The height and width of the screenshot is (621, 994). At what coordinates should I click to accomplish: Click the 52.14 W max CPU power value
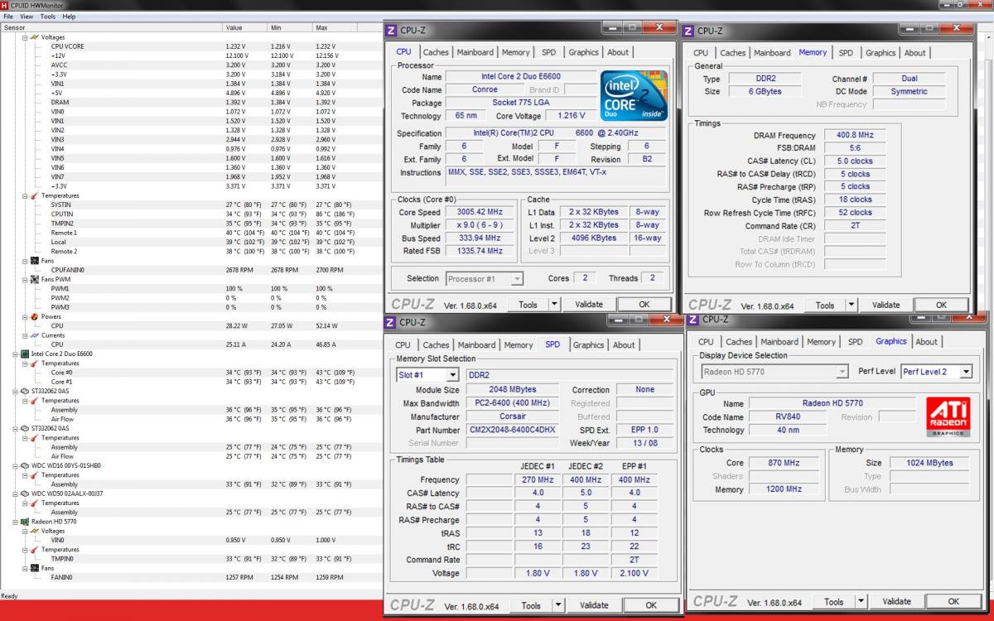tap(326, 326)
